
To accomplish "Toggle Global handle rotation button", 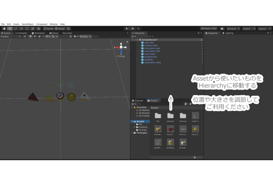I will point(60,29).
